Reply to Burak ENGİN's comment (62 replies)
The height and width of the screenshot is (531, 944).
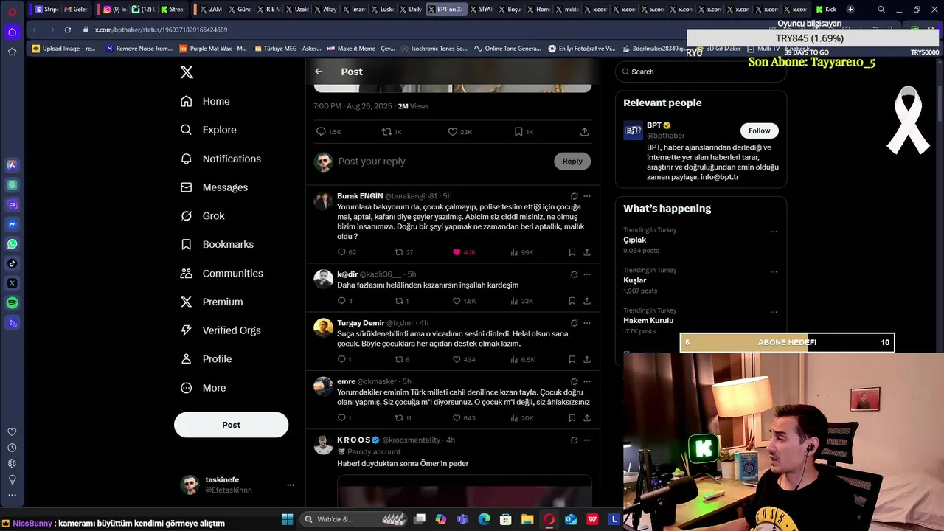coord(347,252)
